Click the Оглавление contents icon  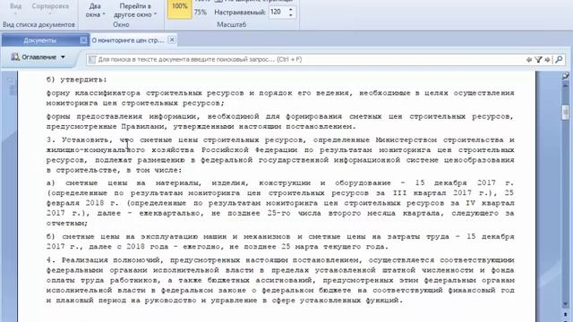click(15, 57)
